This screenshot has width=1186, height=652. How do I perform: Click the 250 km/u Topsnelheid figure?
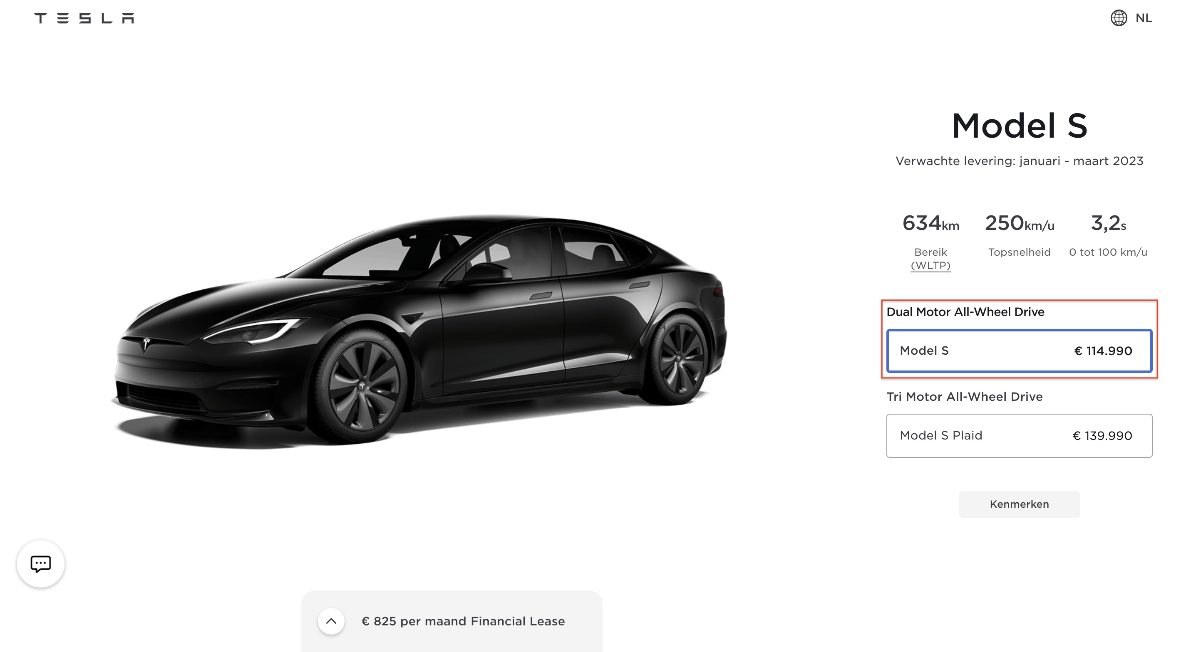1019,224
